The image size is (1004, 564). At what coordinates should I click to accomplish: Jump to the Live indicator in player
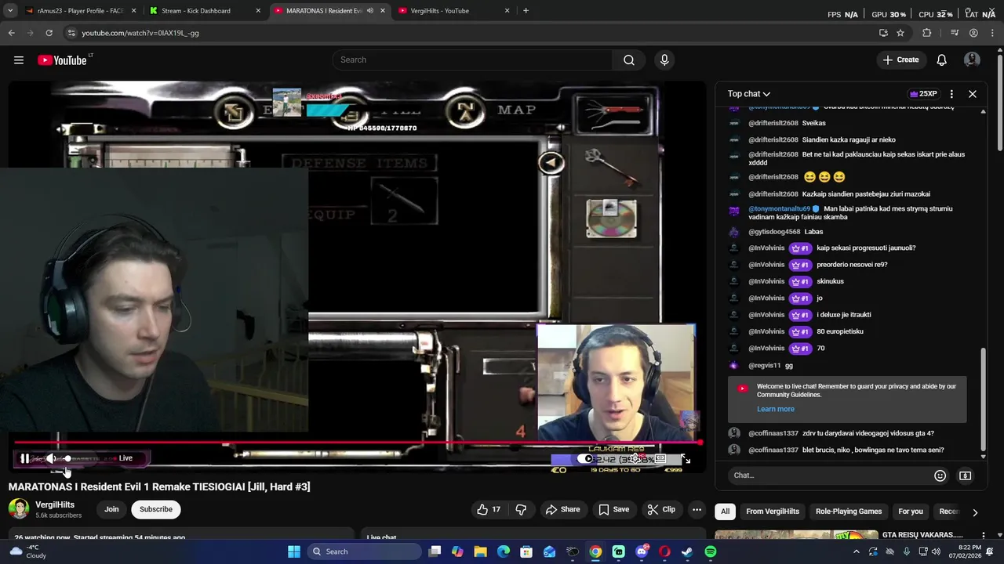click(x=125, y=458)
